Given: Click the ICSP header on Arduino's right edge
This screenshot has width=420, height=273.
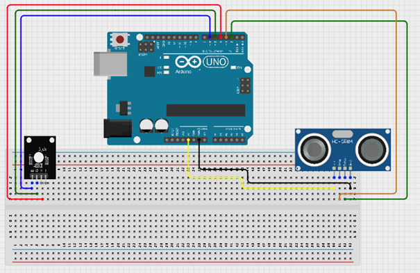Looking at the screenshot, I should pyautogui.click(x=245, y=85).
